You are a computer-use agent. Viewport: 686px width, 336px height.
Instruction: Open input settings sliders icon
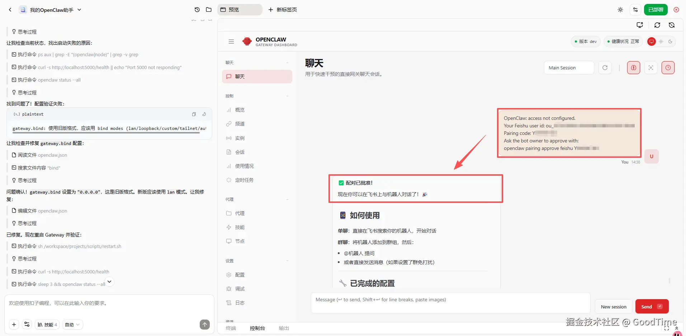tap(27, 325)
